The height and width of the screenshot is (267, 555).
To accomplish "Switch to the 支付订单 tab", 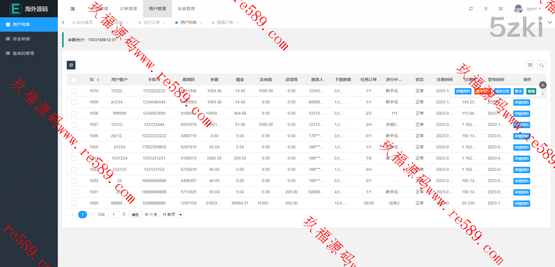I will pos(151,23).
